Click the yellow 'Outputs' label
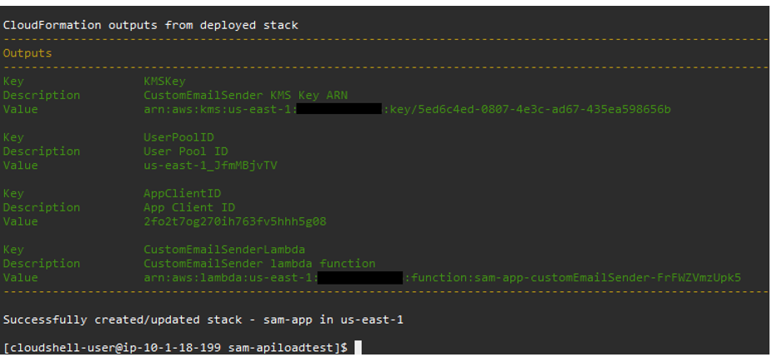The width and height of the screenshot is (777, 362). click(x=28, y=53)
